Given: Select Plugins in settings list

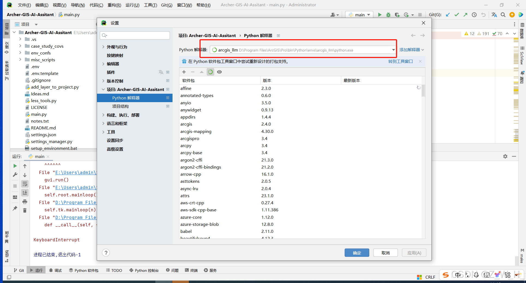Looking at the screenshot, I should point(111,72).
